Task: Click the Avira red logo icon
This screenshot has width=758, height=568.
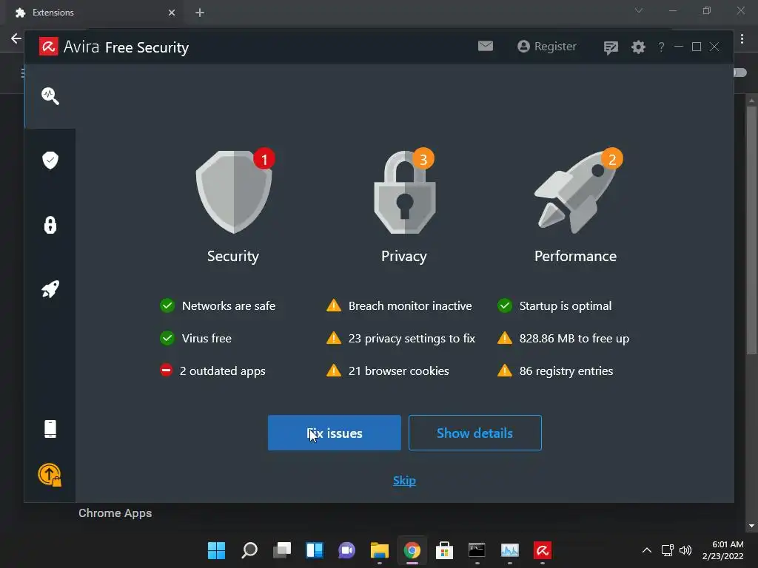Action: pyautogui.click(x=49, y=47)
